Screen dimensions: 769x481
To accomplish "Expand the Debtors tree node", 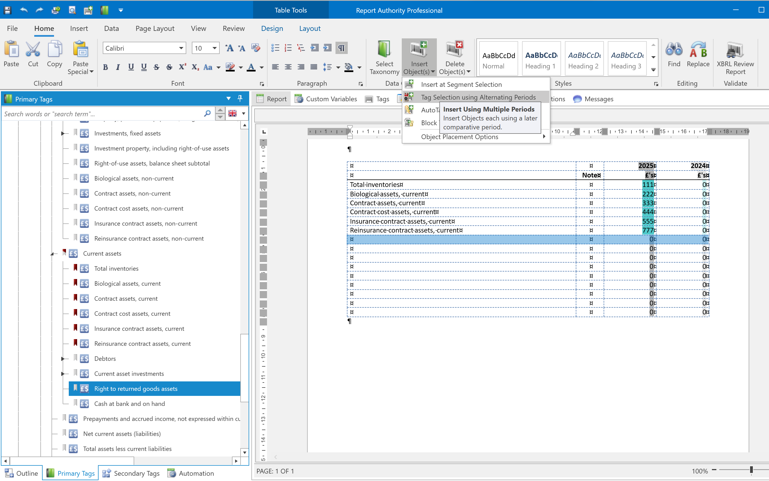I will 63,359.
